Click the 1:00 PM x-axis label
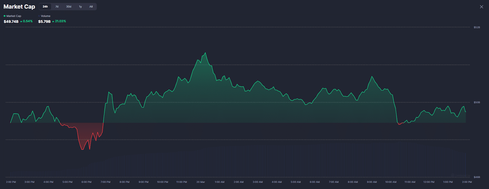Viewport: 489px width, 189px height. point(448,182)
